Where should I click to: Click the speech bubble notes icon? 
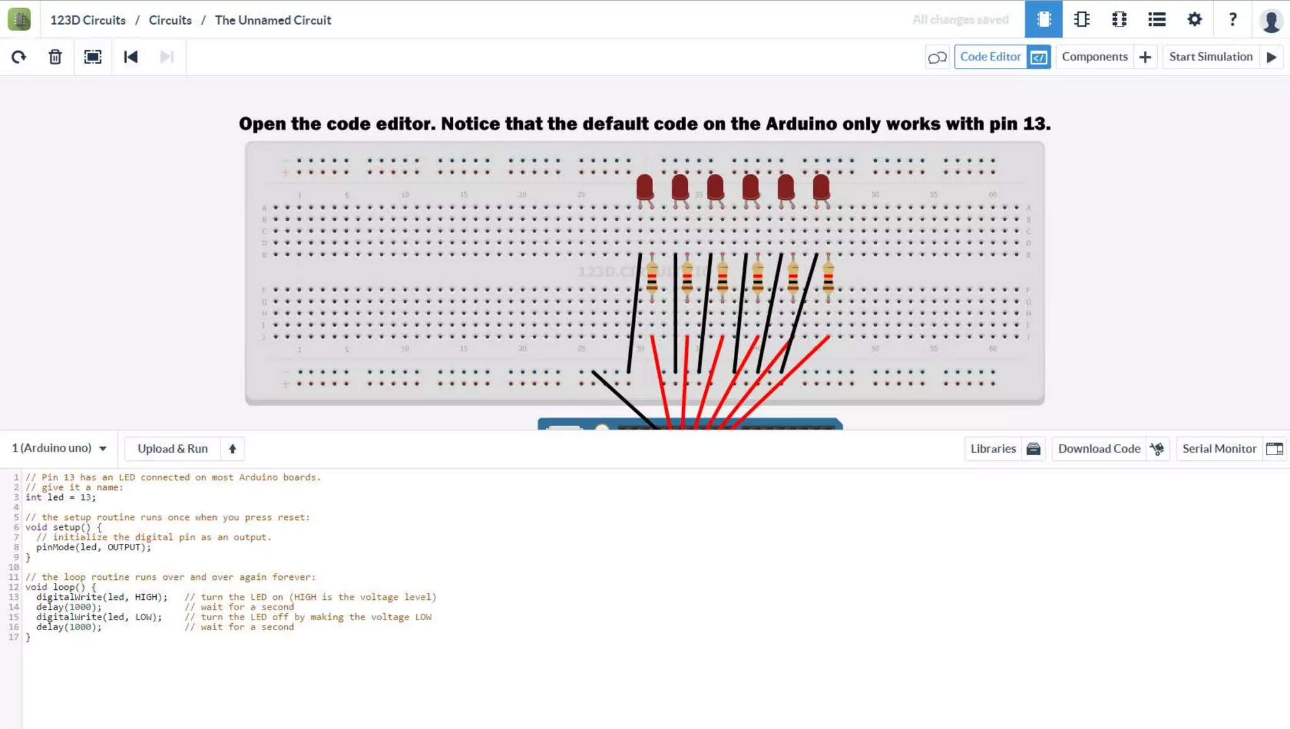click(937, 57)
